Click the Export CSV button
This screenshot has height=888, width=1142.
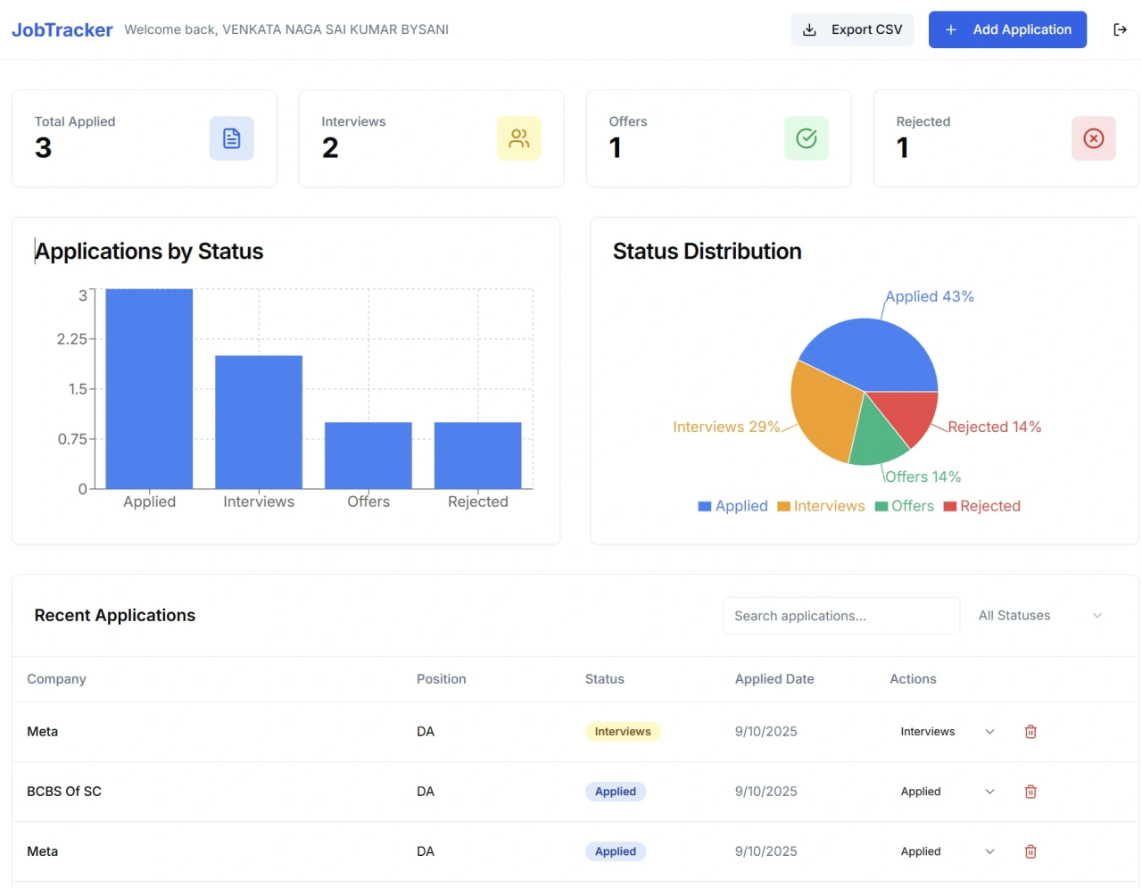852,29
